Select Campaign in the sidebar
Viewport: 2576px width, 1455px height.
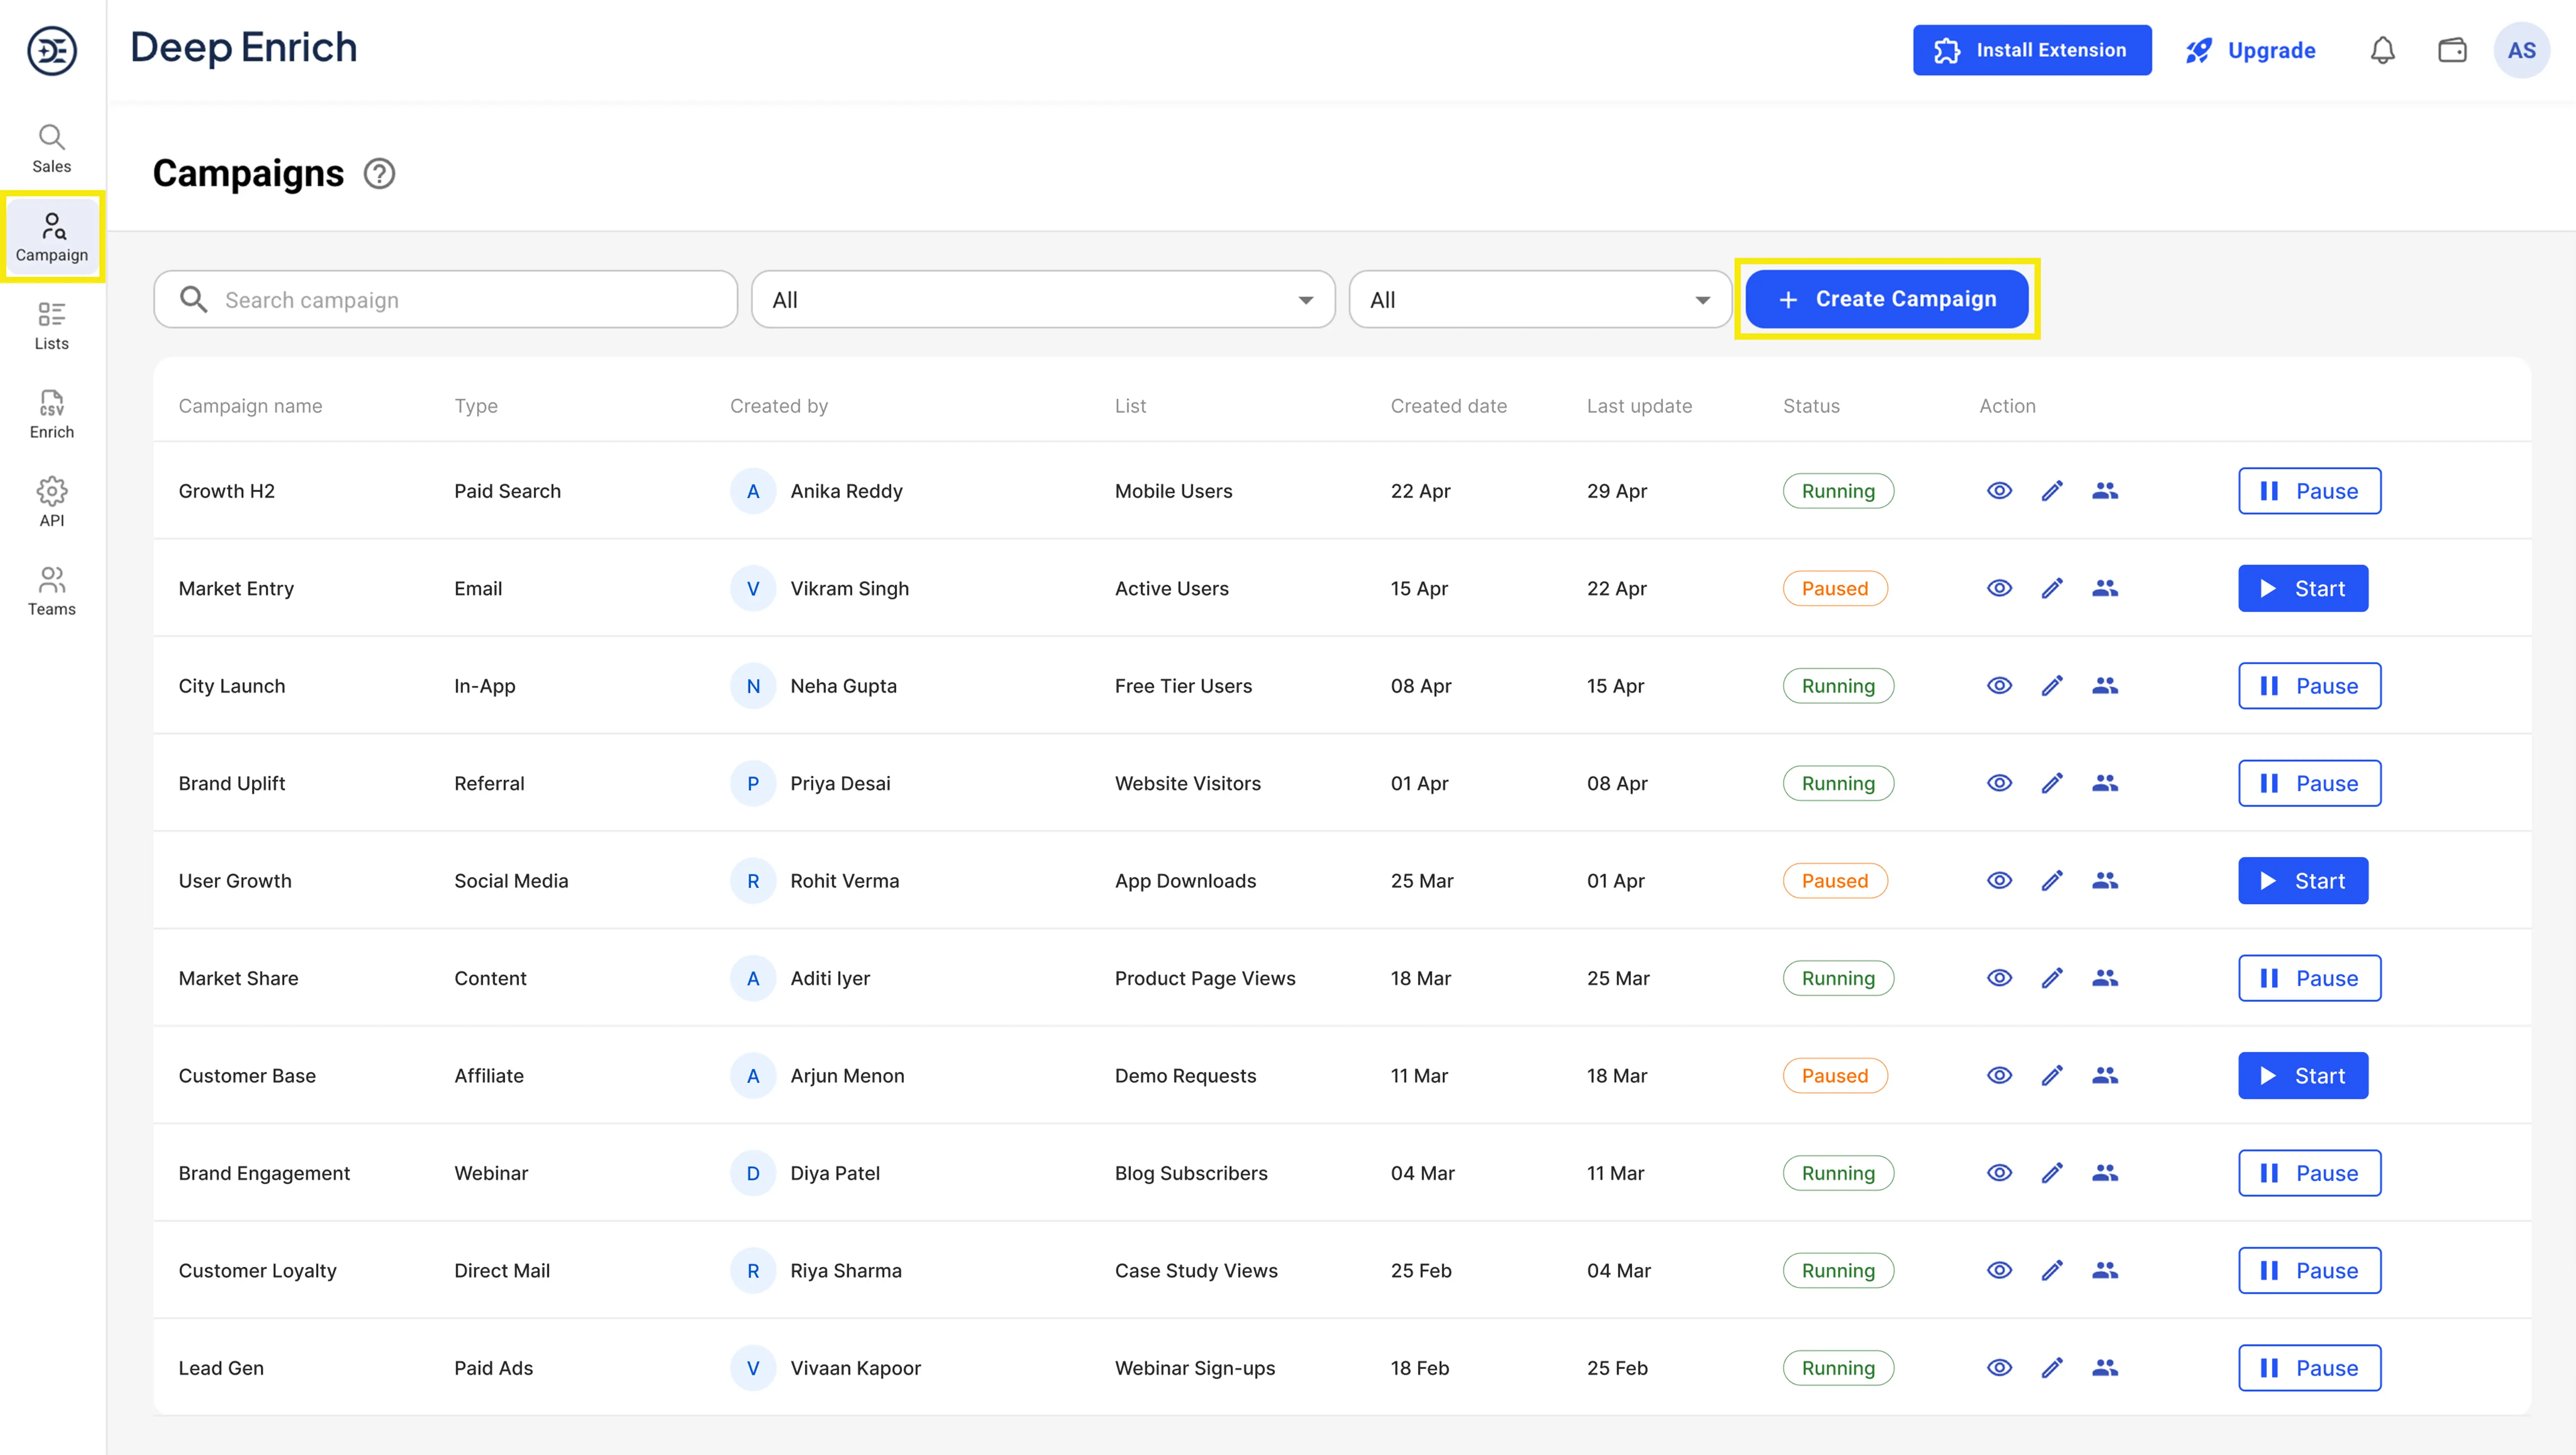tap(52, 237)
